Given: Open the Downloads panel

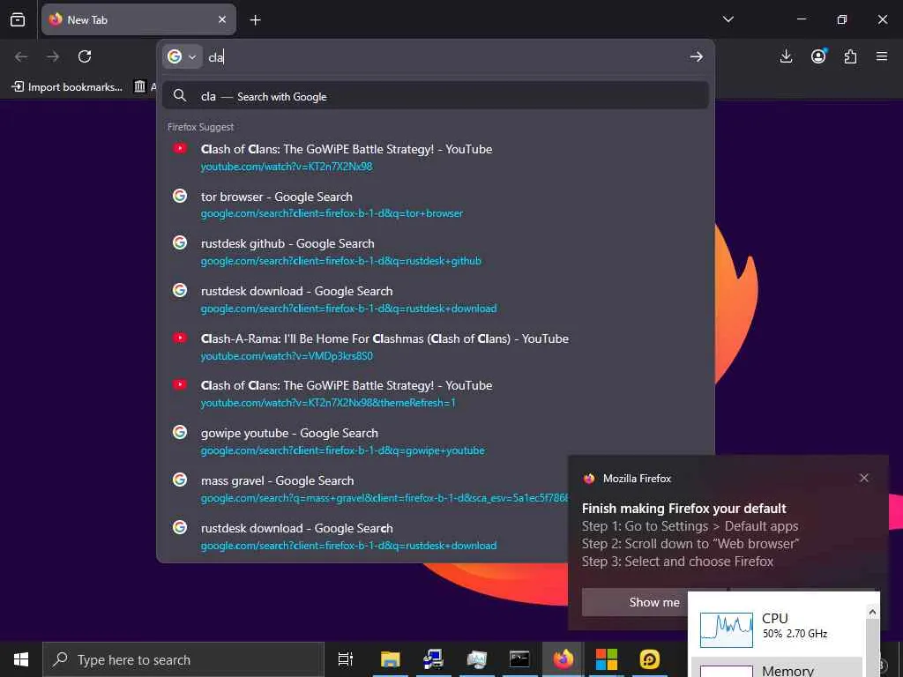Looking at the screenshot, I should pos(786,56).
